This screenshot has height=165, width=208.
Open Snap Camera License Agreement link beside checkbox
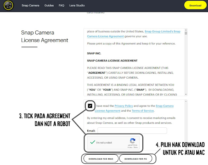(134, 108)
